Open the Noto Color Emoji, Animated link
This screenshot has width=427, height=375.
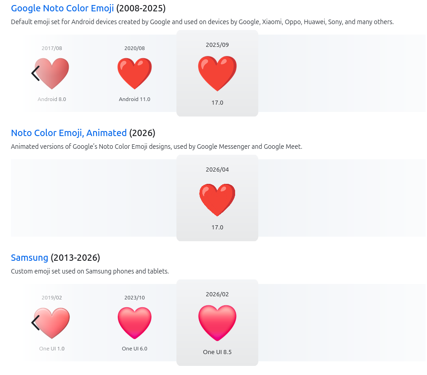[x=69, y=133]
